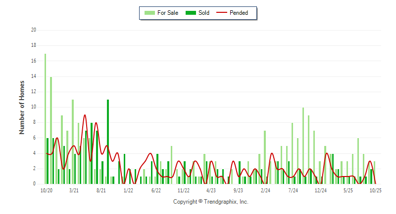Image resolution: width=396 pixels, height=214 pixels.
Task: Toggle the For Sale series legend label
Action: pyautogui.click(x=168, y=13)
